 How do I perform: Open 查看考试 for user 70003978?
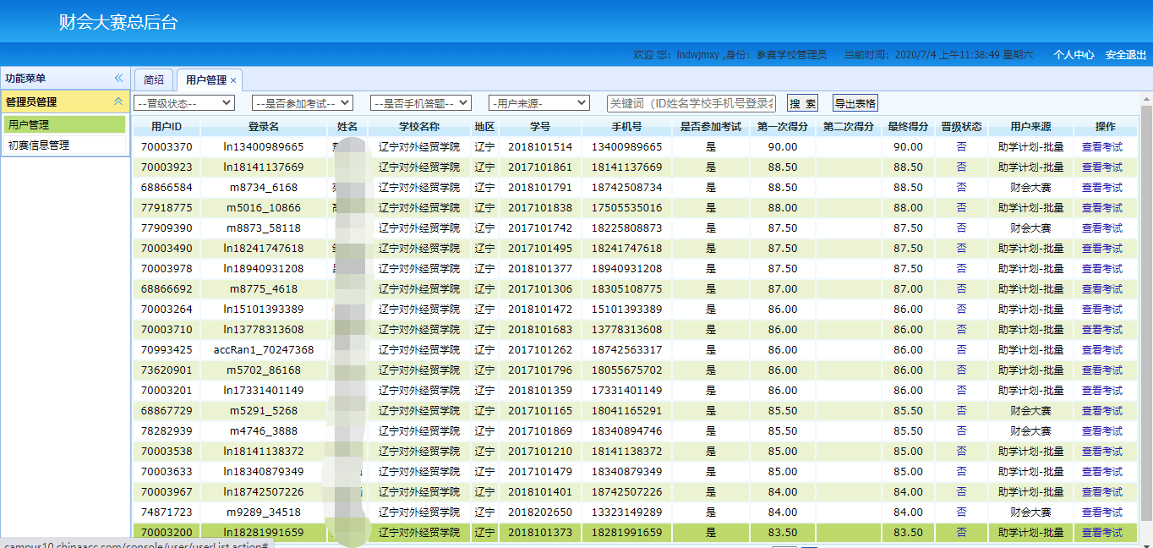1102,269
